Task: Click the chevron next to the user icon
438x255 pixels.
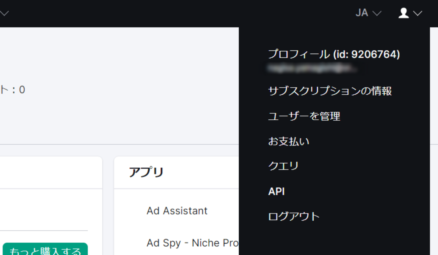Action: coord(418,13)
